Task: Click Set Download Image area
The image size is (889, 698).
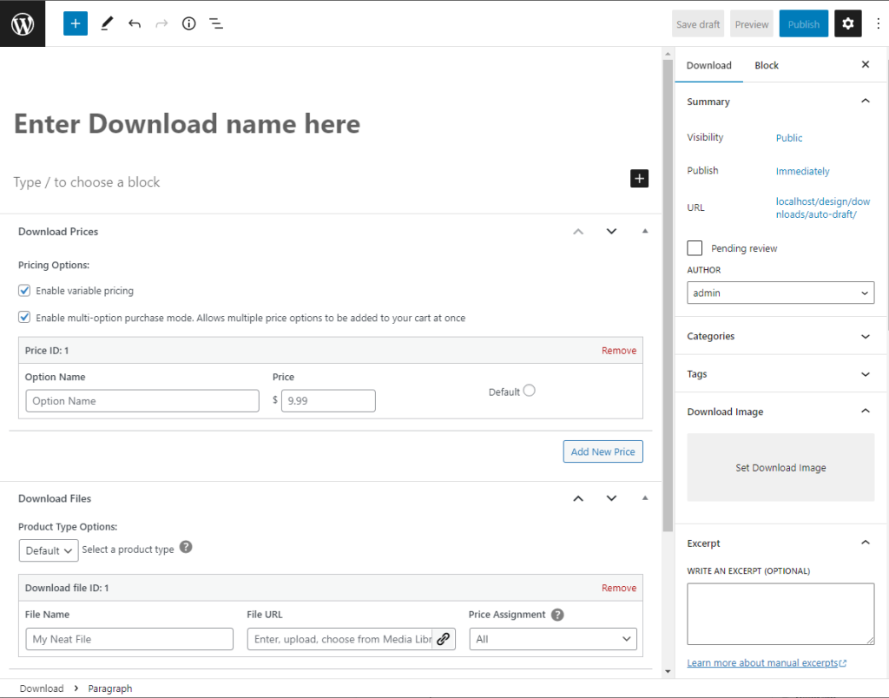Action: [780, 468]
